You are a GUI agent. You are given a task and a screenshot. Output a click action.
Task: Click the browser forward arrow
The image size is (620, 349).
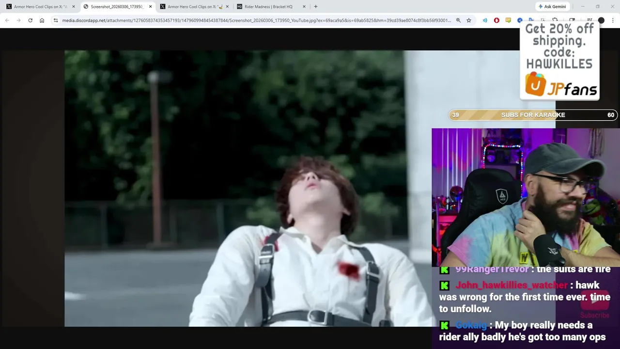click(18, 20)
